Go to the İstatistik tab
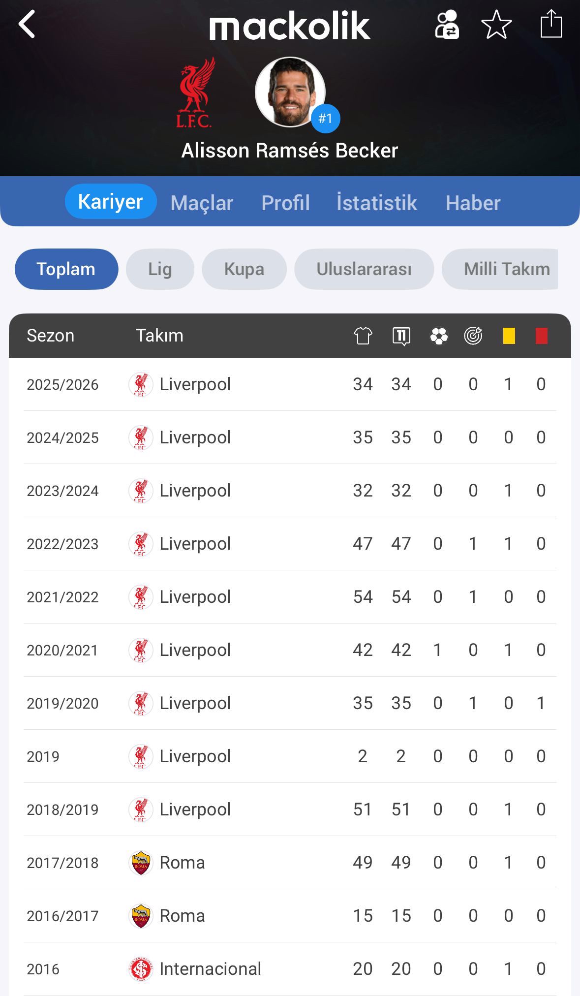 377,203
